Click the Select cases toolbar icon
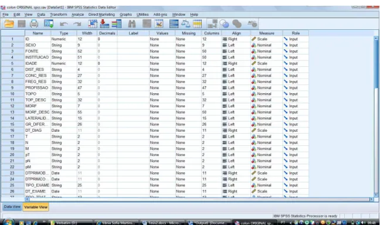 click(197, 24)
